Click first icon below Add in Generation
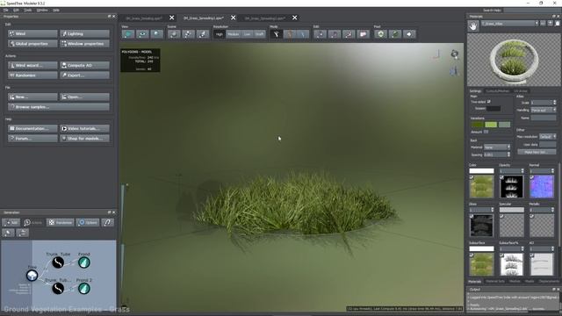This screenshot has height=316, width=562. point(8,233)
